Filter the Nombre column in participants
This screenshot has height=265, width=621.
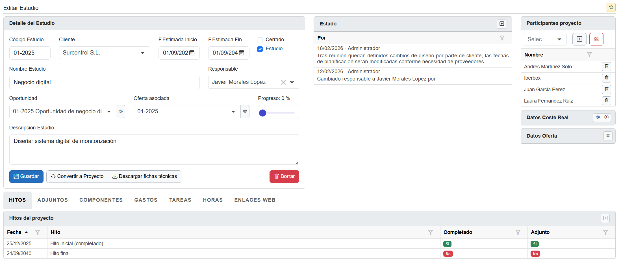point(589,55)
